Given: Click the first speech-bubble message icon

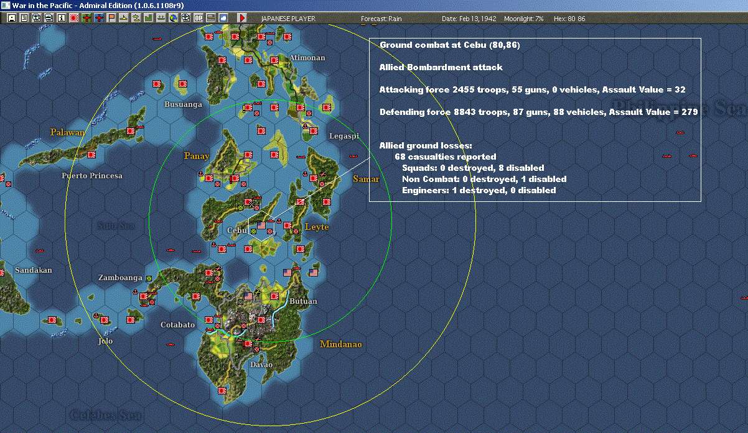Looking at the screenshot, I should [x=36, y=18].
